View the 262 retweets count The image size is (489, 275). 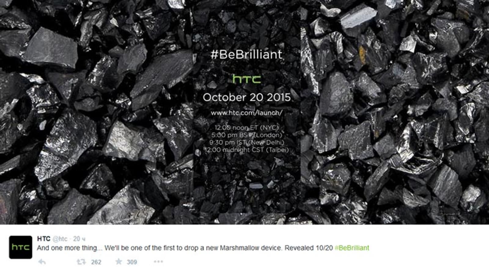point(96,262)
